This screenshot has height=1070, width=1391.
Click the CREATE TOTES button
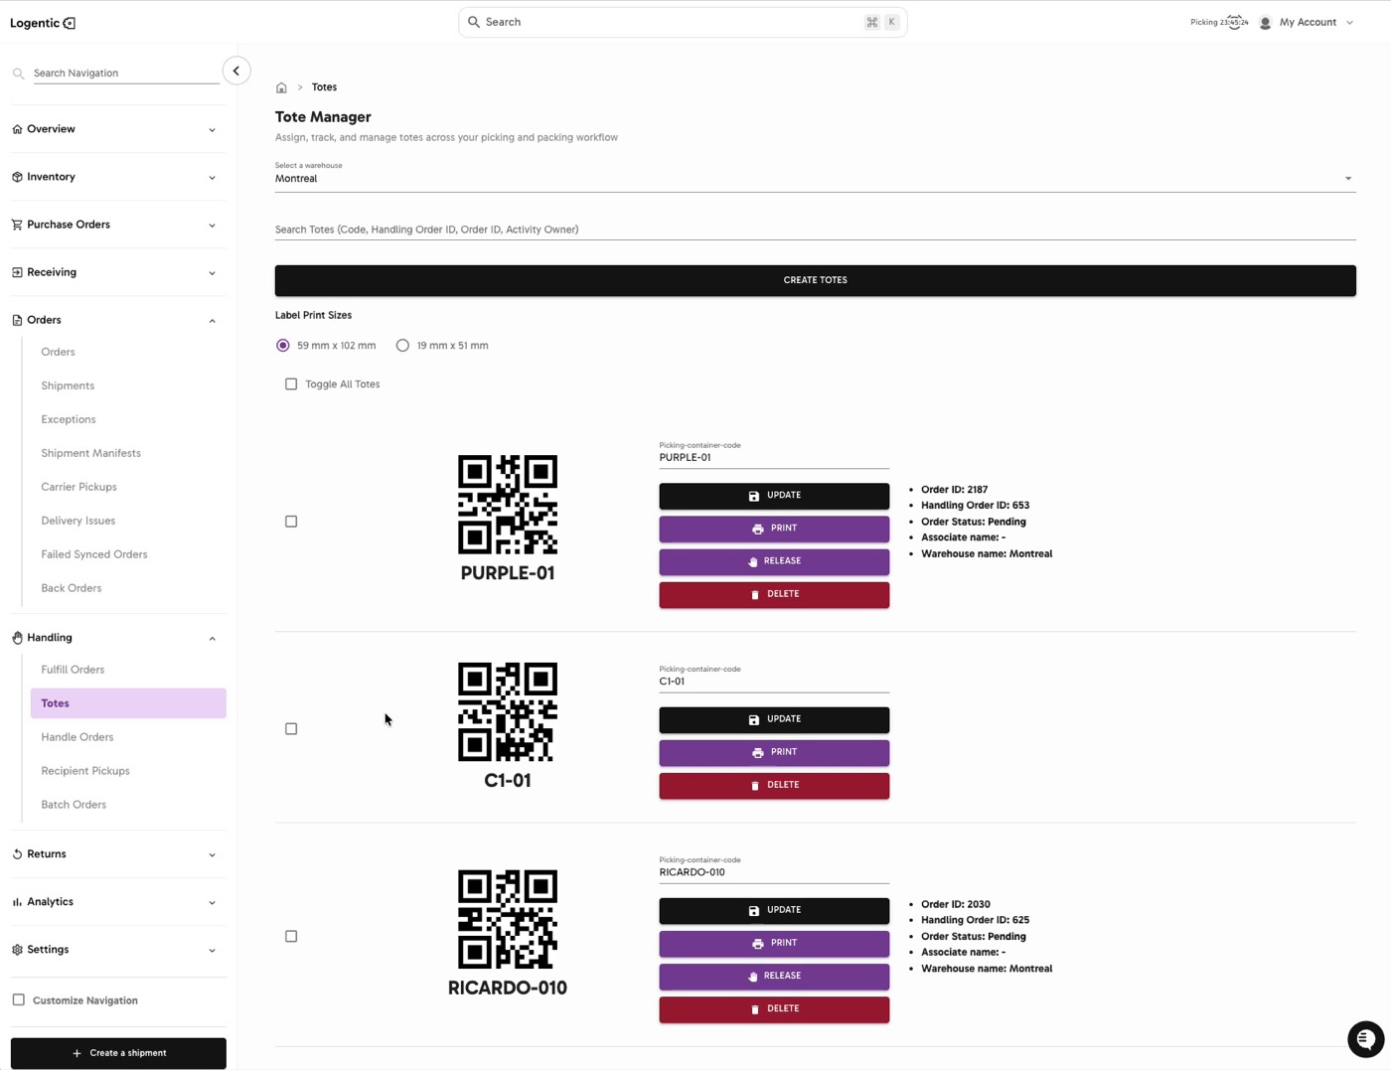(x=815, y=280)
